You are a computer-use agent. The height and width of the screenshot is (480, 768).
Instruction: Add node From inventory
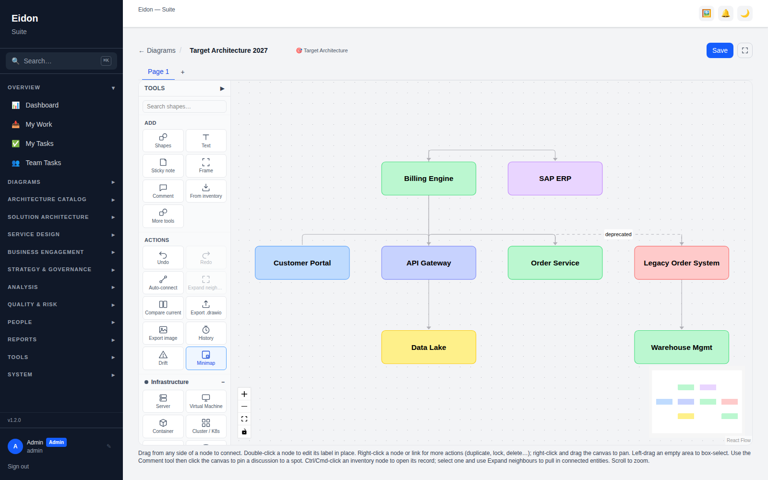click(x=206, y=191)
